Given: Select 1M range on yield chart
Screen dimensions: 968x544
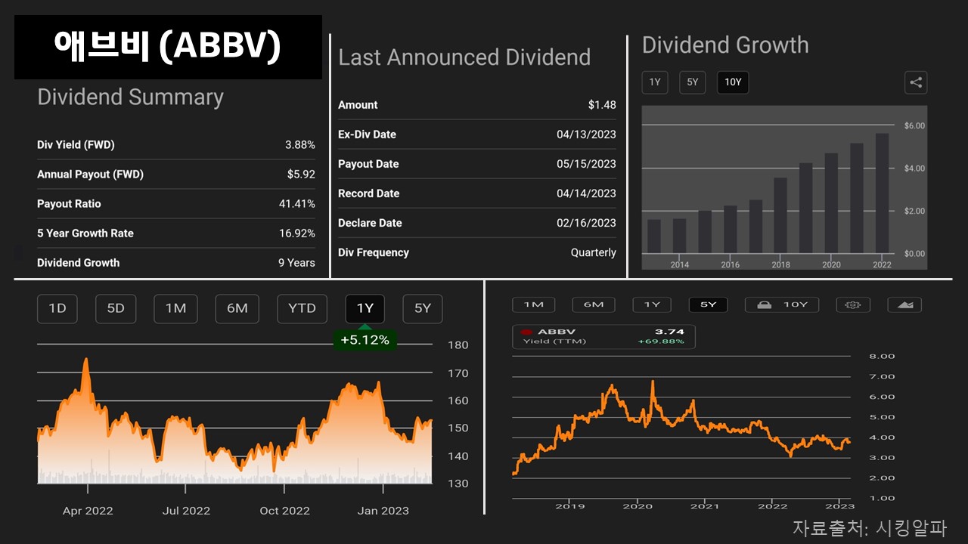Looking at the screenshot, I should [534, 304].
